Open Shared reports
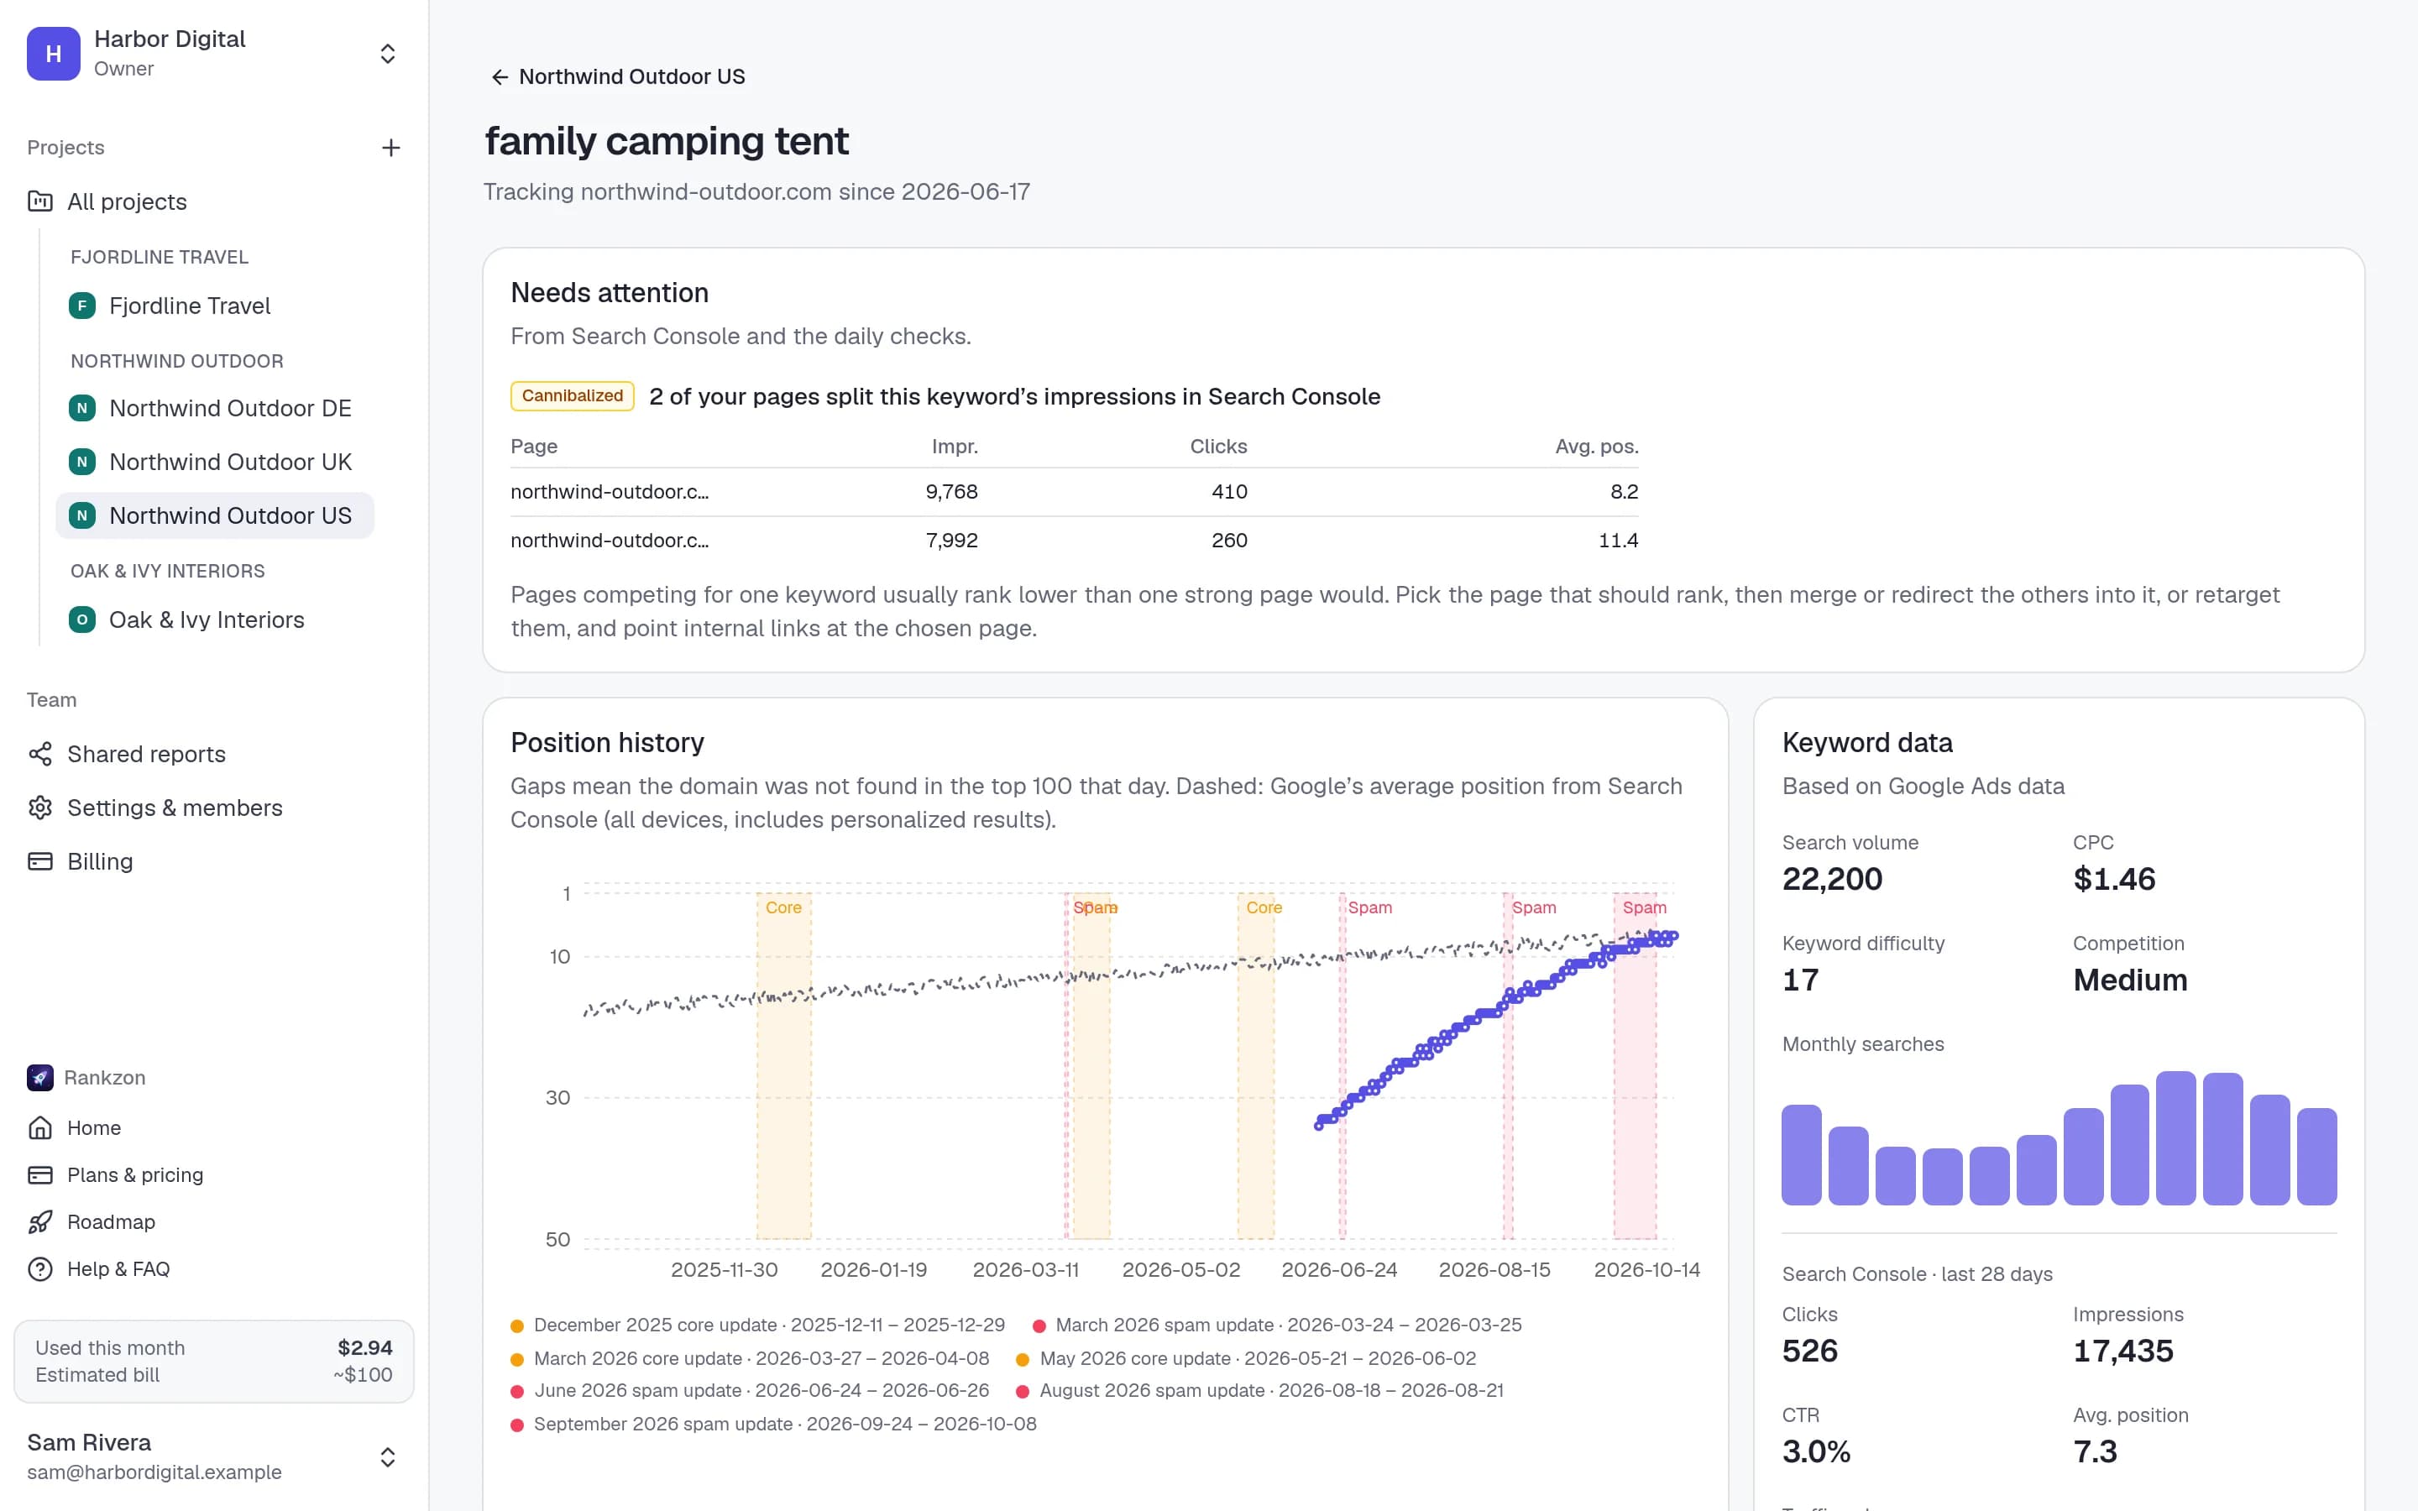The width and height of the screenshot is (2418, 1511). pyautogui.click(x=146, y=755)
